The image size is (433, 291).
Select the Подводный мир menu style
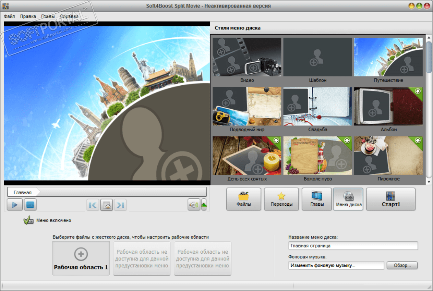(247, 106)
